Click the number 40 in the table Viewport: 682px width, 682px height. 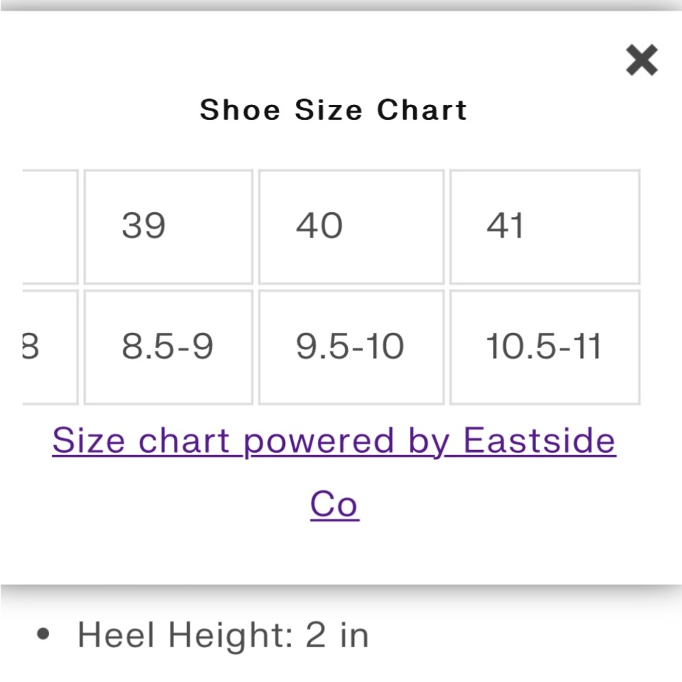(x=320, y=226)
